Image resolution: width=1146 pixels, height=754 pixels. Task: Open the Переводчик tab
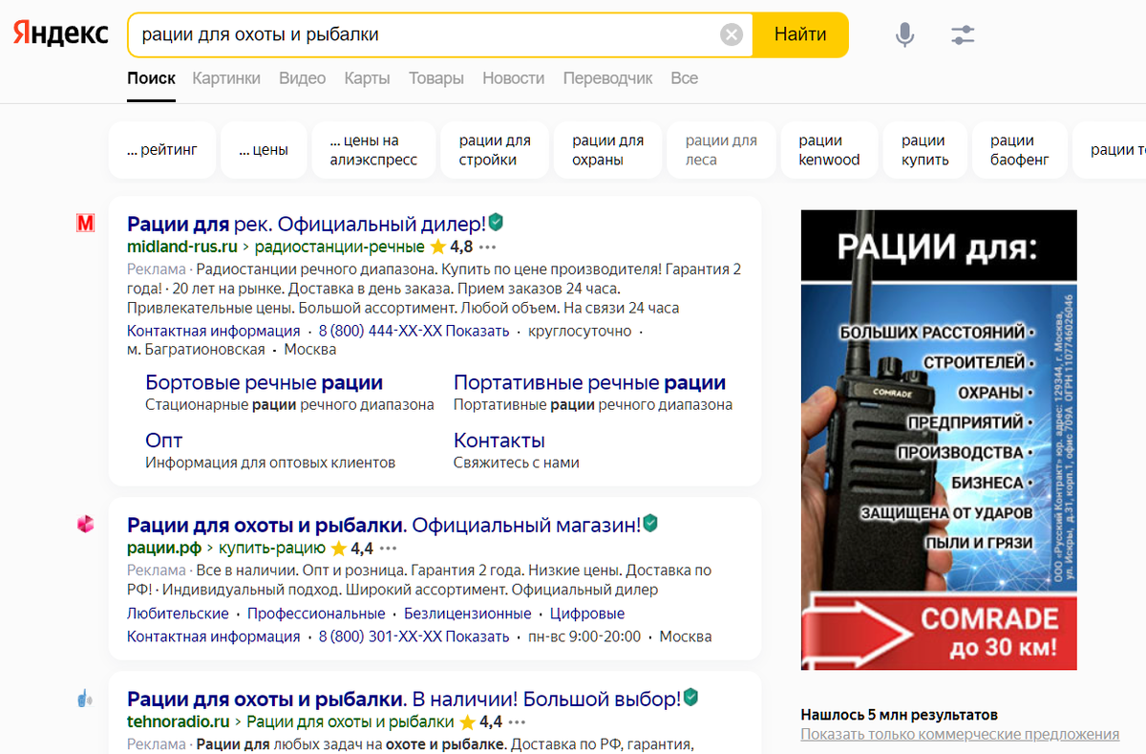point(607,78)
